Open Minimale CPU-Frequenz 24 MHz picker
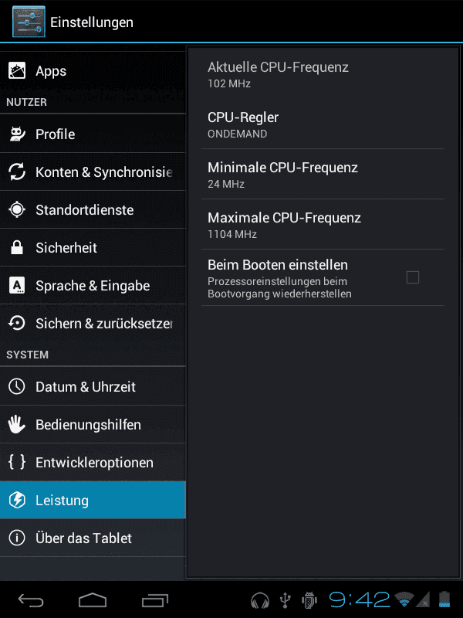Viewport: 463px width, 618px height. coord(323,175)
